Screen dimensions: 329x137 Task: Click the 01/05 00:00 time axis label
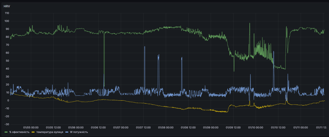coord(31,128)
